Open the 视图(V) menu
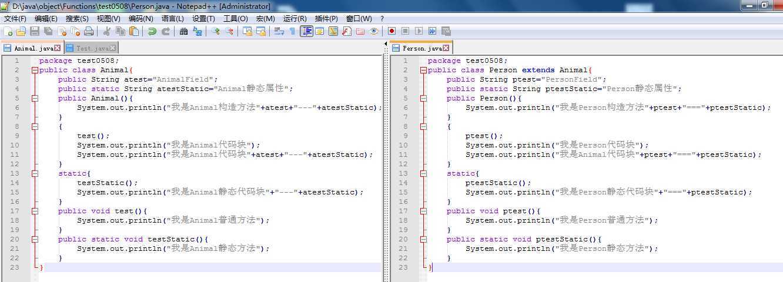The image size is (783, 282). coord(109,18)
